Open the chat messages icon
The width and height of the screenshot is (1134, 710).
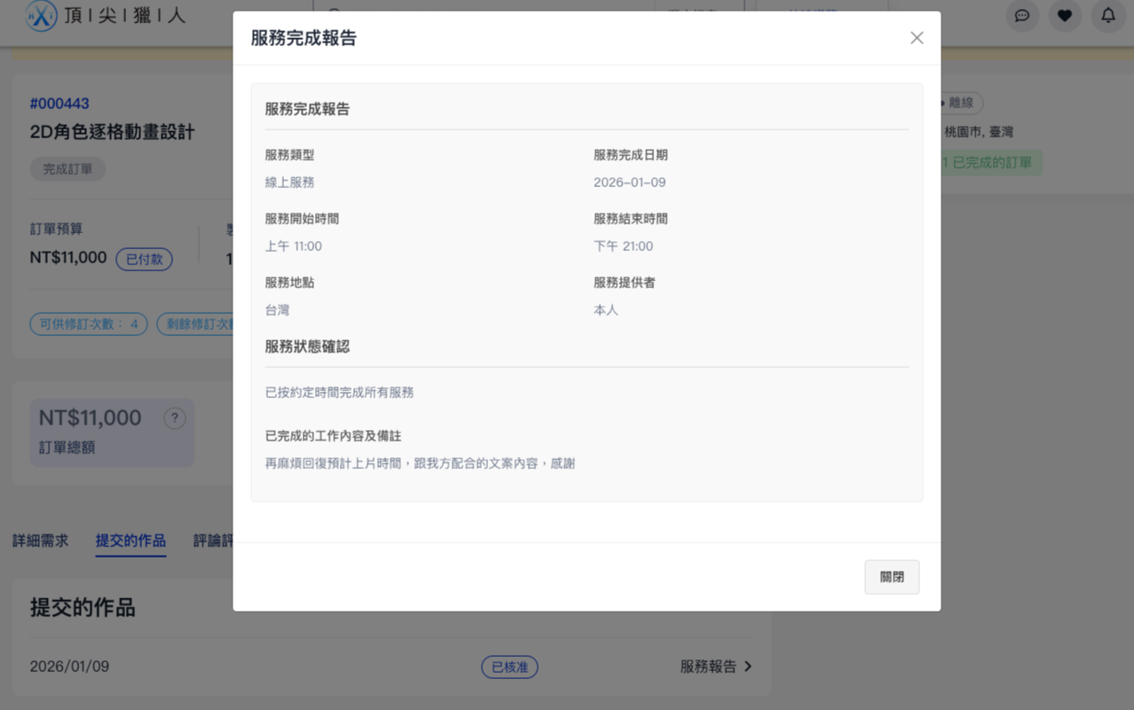pyautogui.click(x=1022, y=16)
